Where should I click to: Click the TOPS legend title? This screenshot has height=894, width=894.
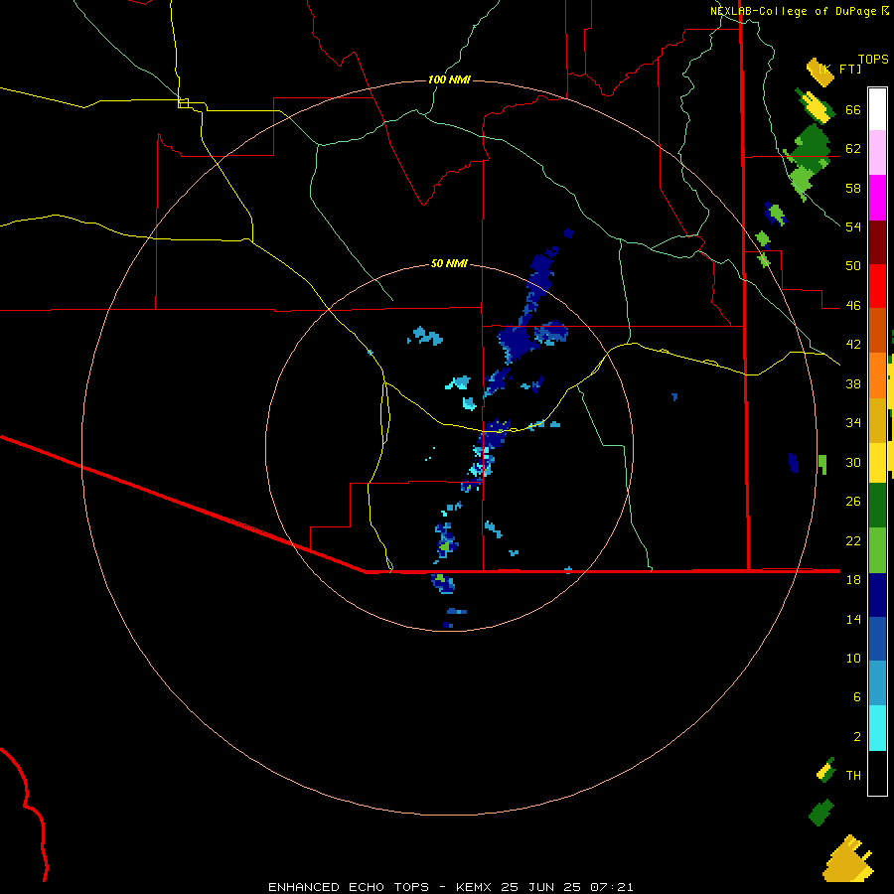click(x=873, y=59)
